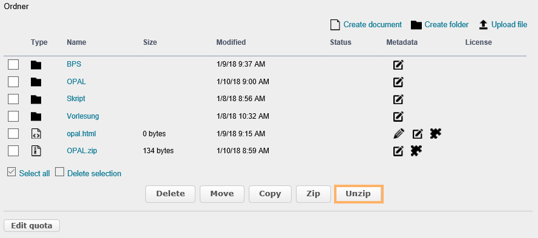Check the box for Vorlesung folder
The image size is (538, 238).
(13, 116)
